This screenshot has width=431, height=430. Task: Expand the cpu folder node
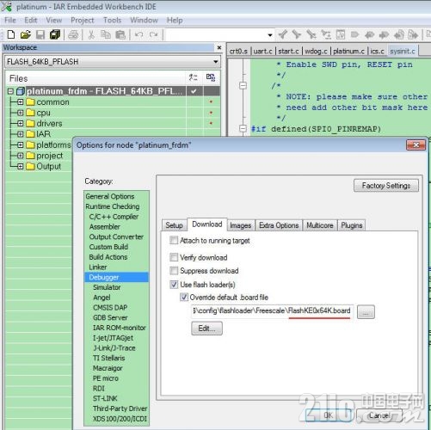coord(21,113)
